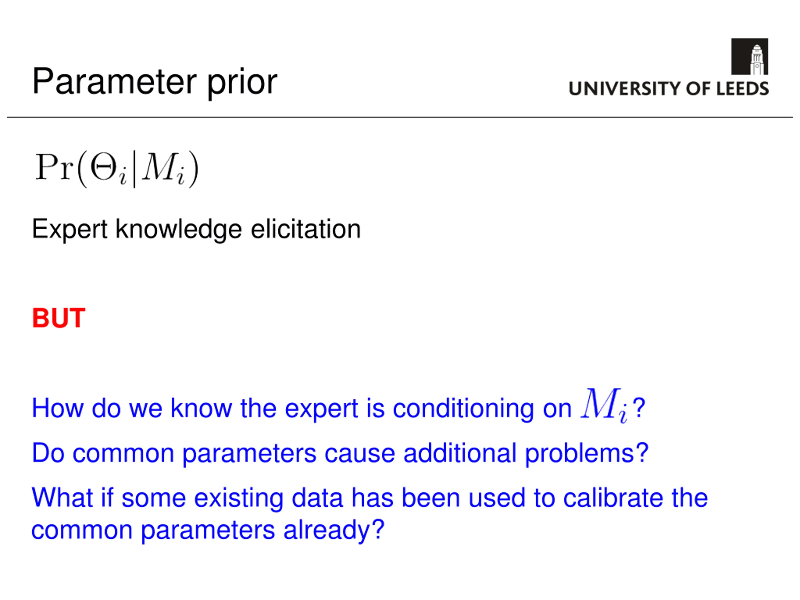
Task: Click the Expert knowledge elicitation text
Action: click(x=196, y=229)
